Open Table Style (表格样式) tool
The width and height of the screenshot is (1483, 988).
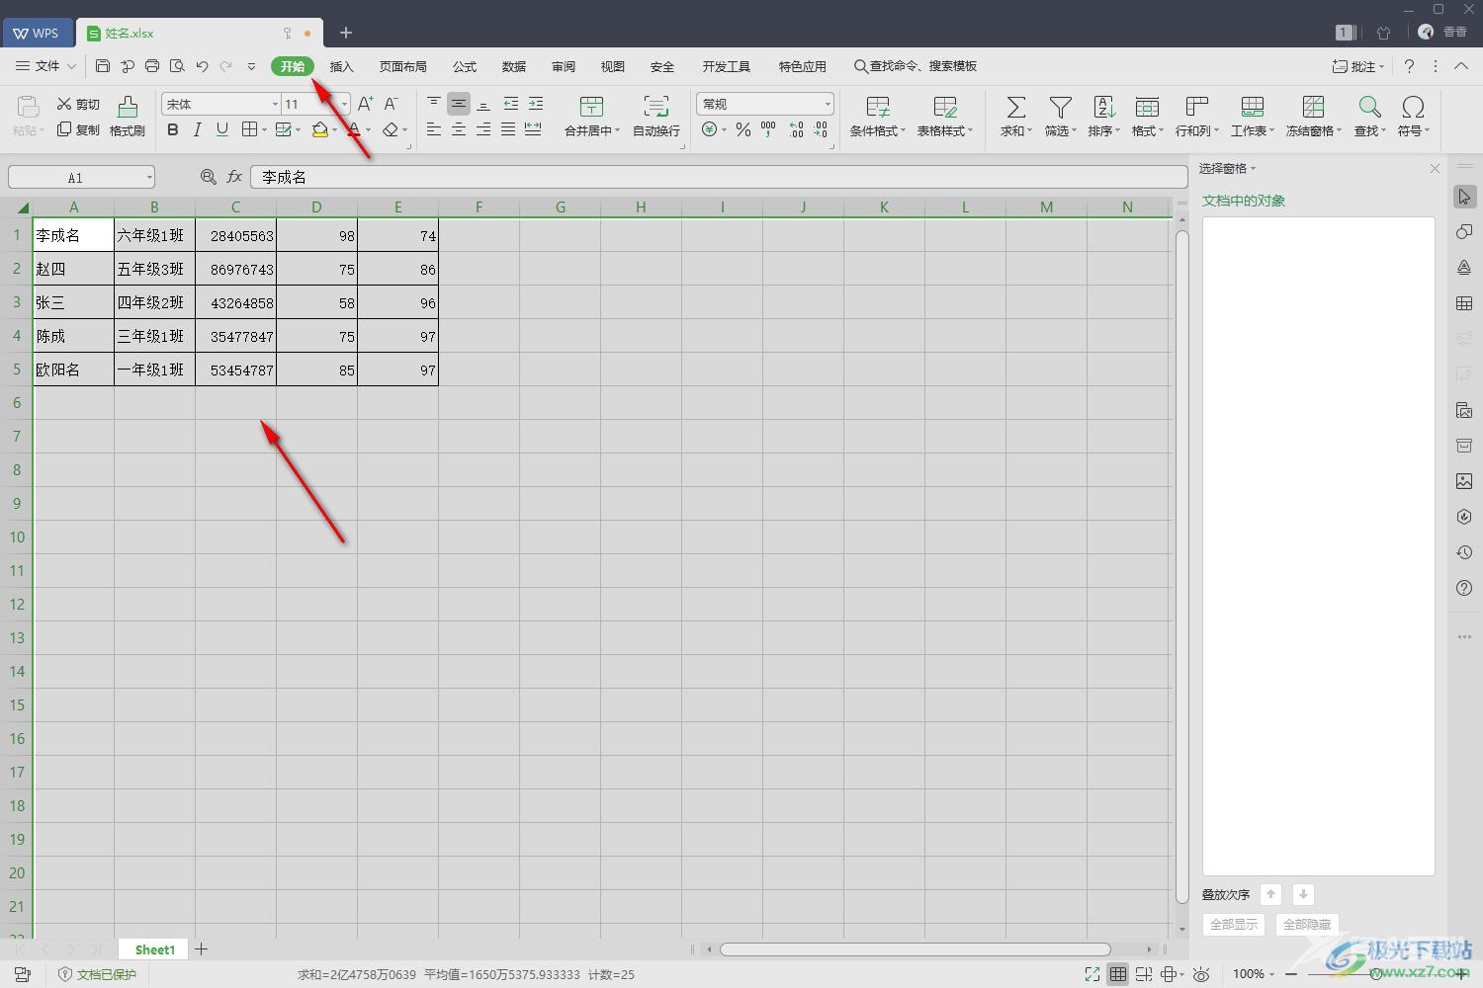click(x=945, y=116)
